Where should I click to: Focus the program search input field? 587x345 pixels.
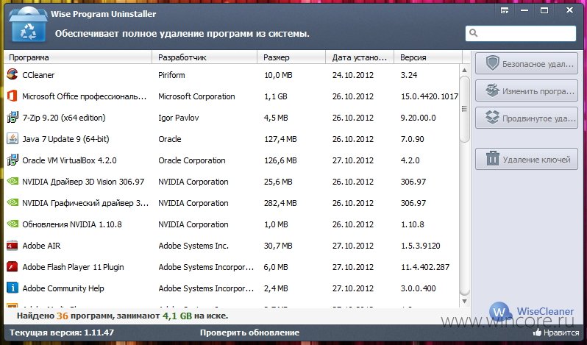point(521,33)
